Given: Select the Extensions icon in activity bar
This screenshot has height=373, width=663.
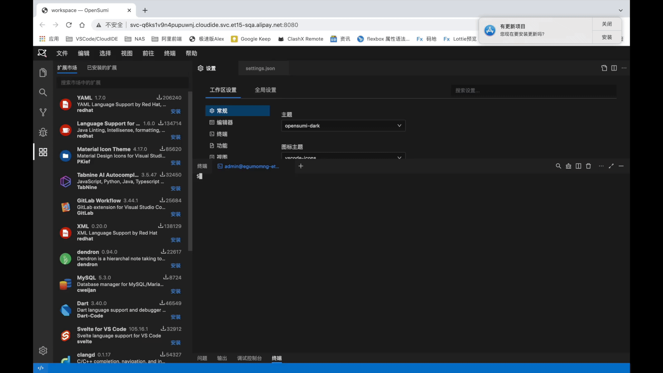Looking at the screenshot, I should [43, 152].
